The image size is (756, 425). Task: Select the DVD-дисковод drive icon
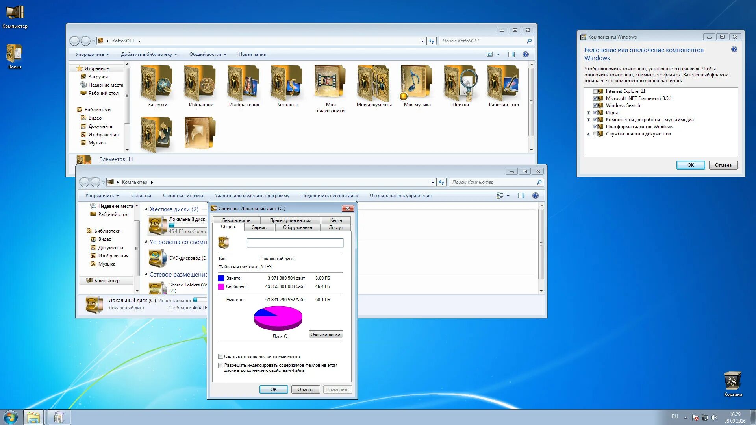157,258
